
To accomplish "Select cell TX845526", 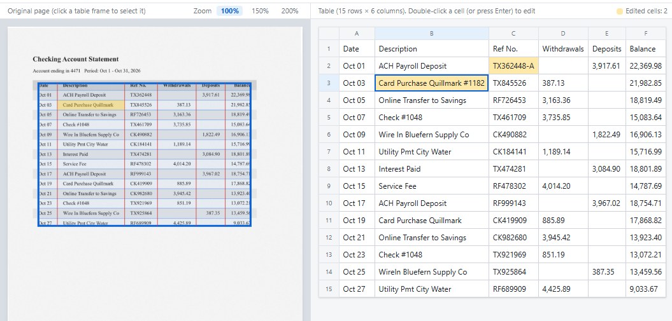I will [x=513, y=83].
